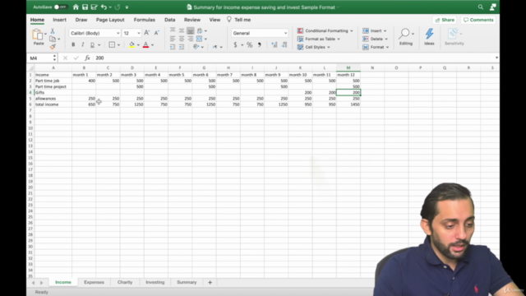Viewport: 526px width, 296px height.
Task: Decrease cell indent
Action: [173, 47]
